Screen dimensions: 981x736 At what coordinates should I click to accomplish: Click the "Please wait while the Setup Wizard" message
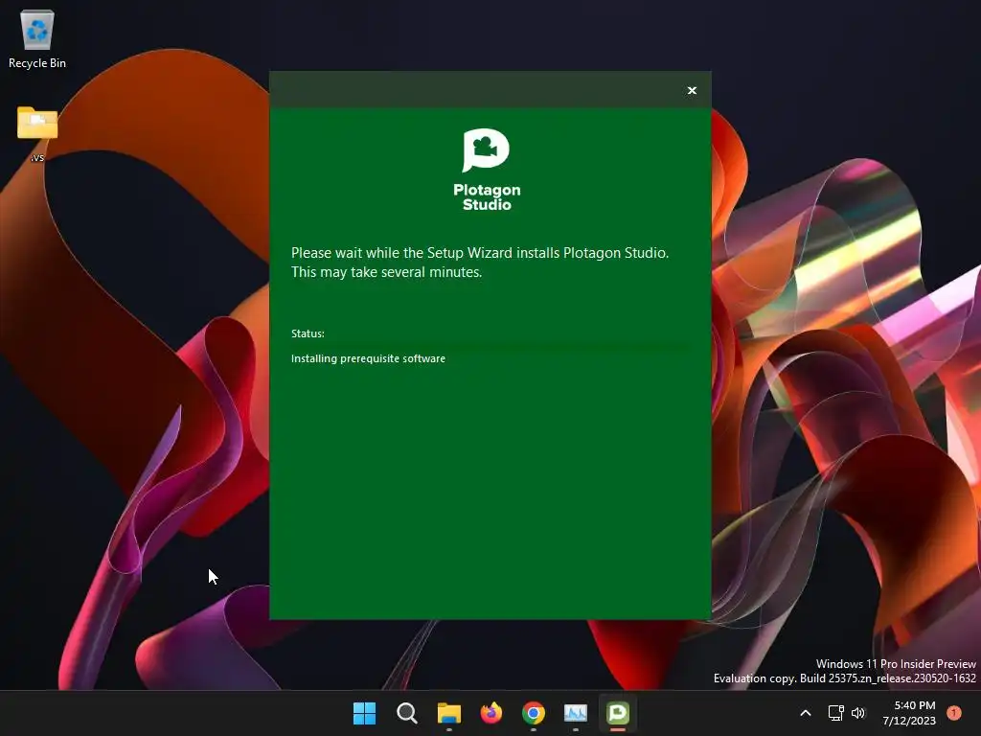480,263
